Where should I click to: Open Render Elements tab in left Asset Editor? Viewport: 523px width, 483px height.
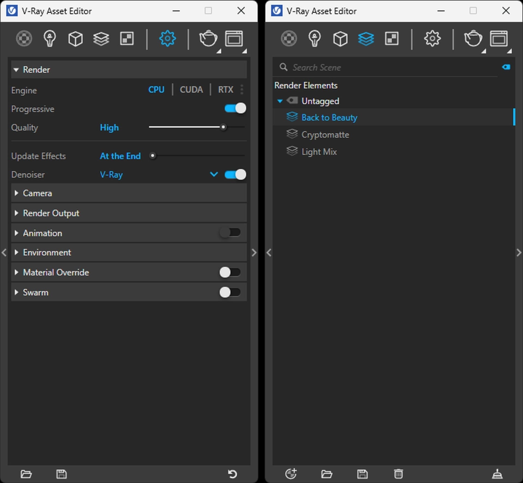tap(101, 39)
